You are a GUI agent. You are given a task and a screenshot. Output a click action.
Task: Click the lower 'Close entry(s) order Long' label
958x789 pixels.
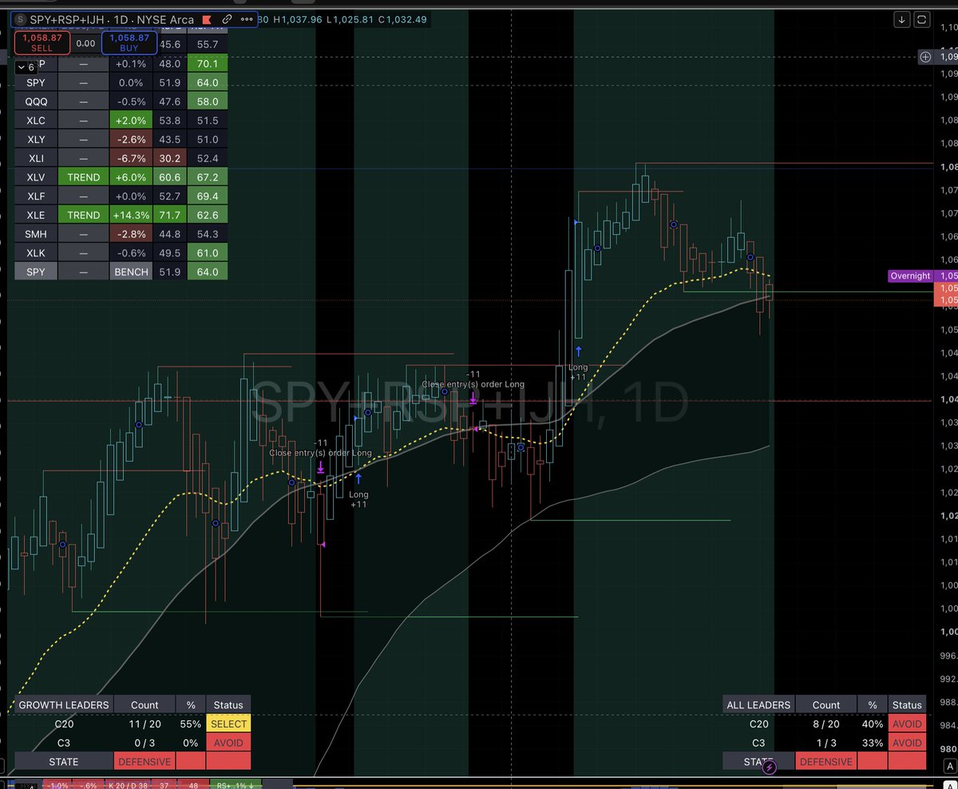click(320, 453)
